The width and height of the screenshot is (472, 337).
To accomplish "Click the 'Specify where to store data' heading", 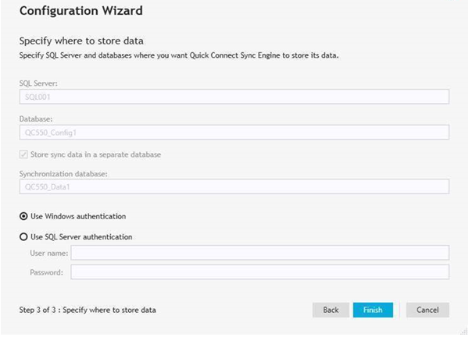I will (81, 41).
